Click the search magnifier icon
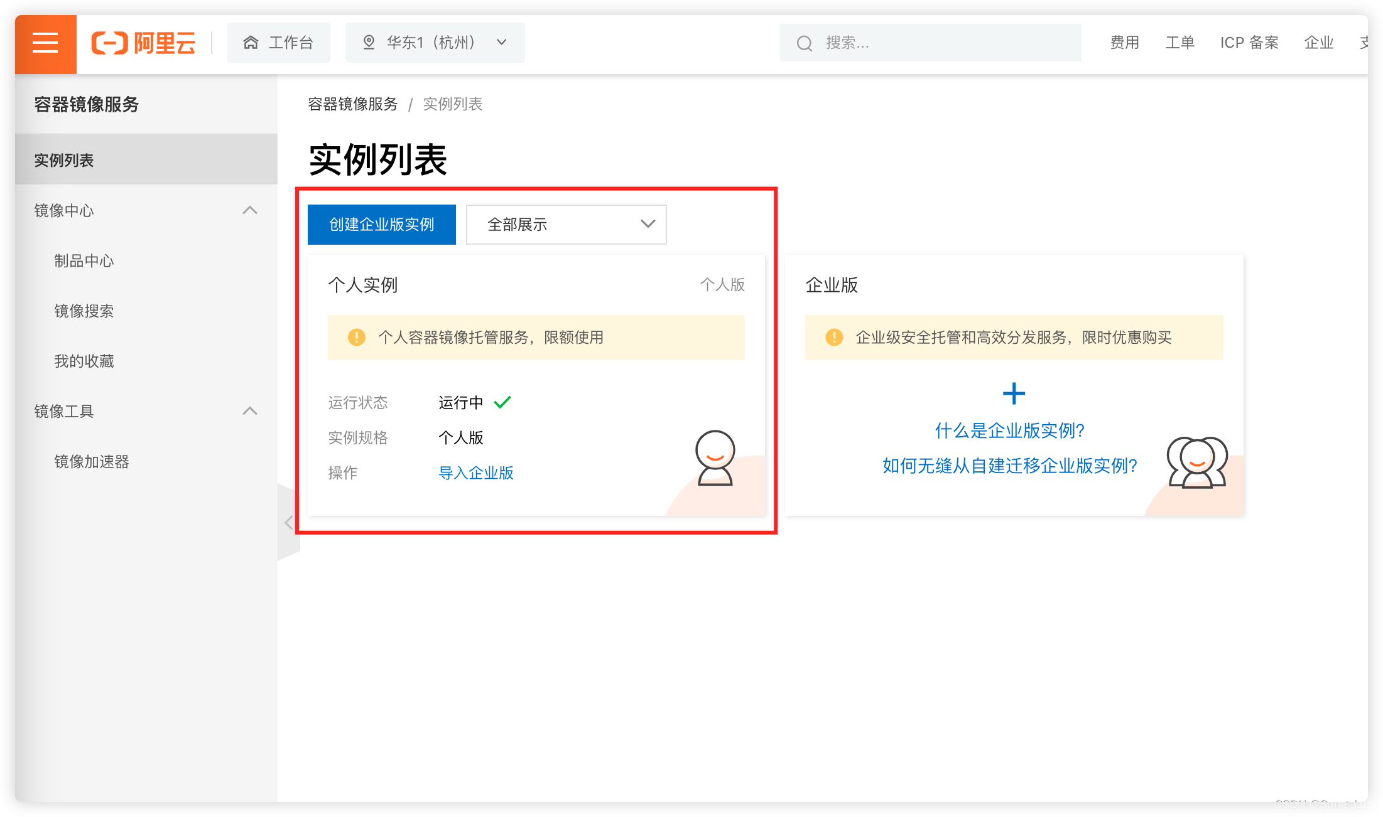Image resolution: width=1383 pixels, height=817 pixels. [804, 43]
